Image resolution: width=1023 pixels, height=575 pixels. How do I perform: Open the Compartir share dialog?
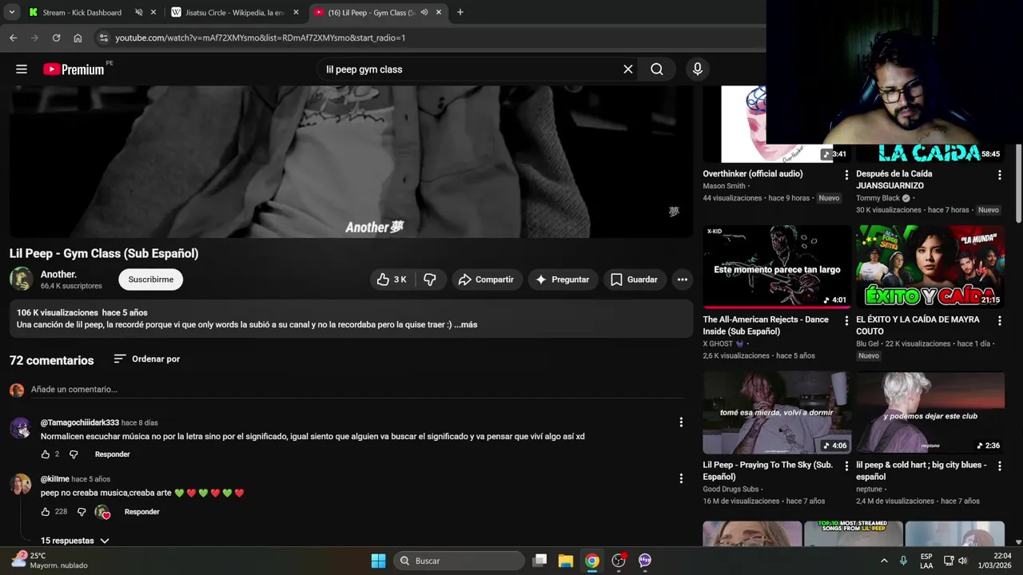click(x=487, y=280)
